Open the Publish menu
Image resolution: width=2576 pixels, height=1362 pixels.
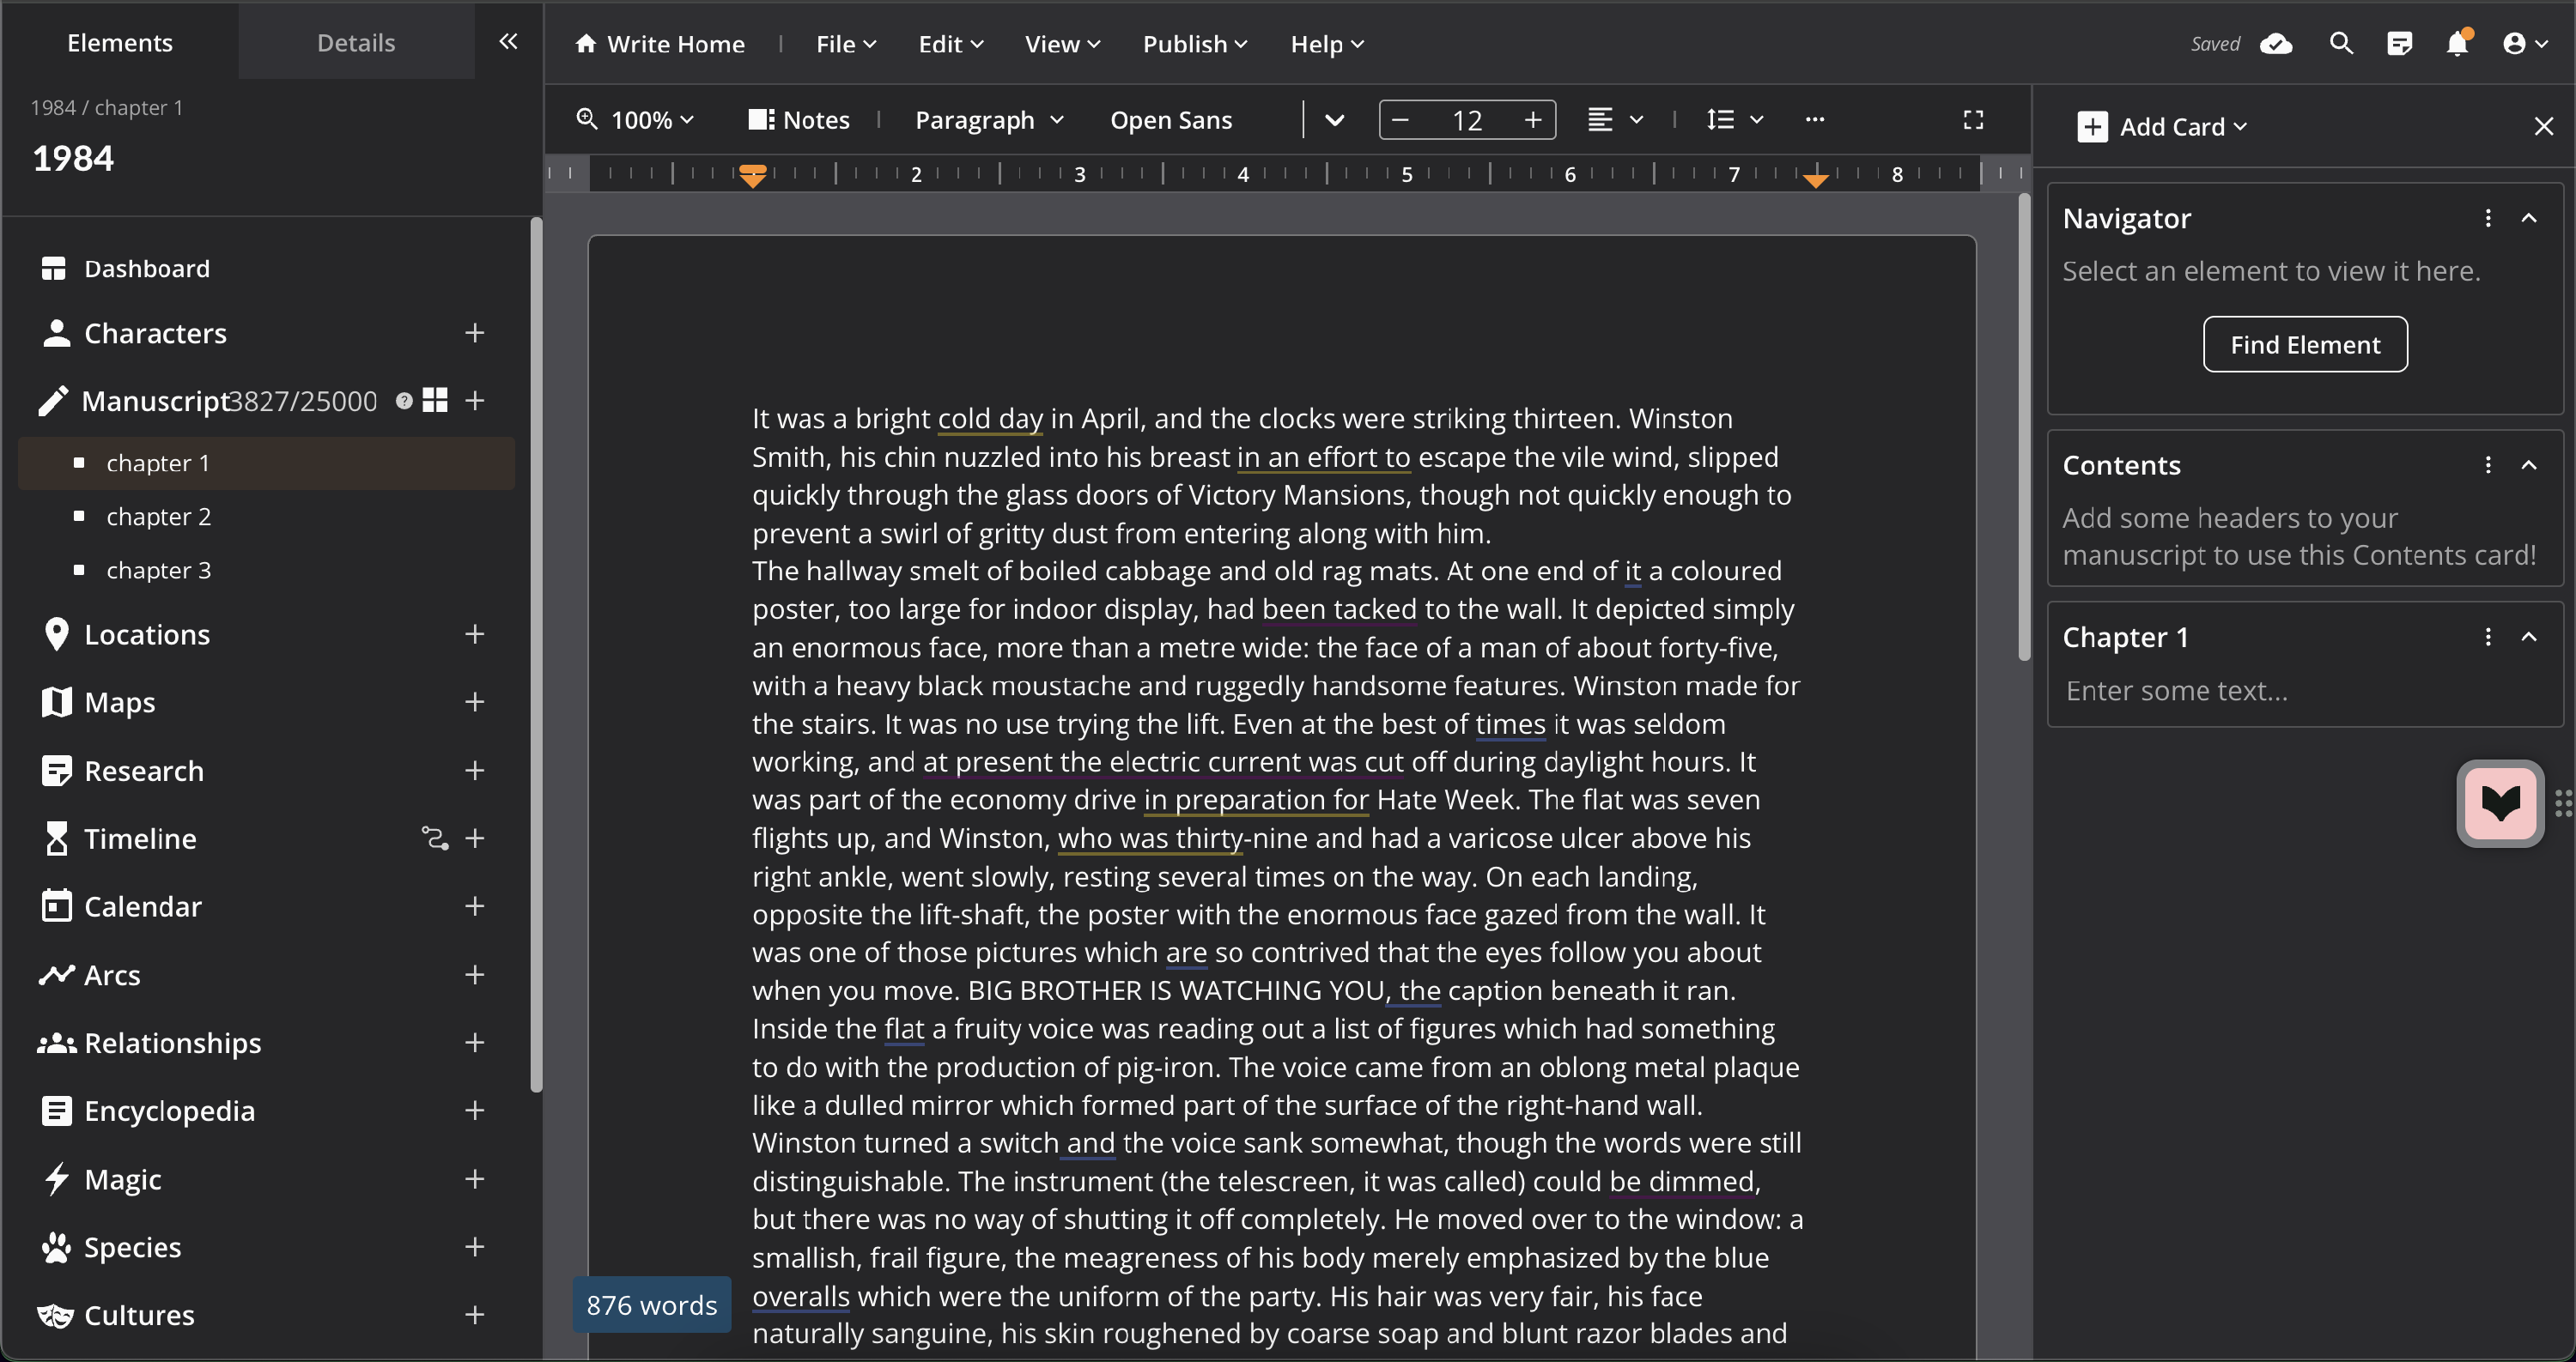(x=1194, y=44)
